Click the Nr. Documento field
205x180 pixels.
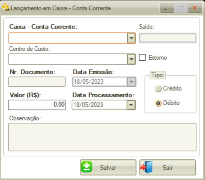(x=37, y=82)
